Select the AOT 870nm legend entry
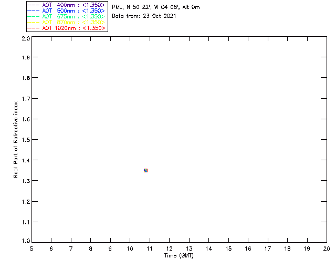 pyautogui.click(x=66, y=22)
